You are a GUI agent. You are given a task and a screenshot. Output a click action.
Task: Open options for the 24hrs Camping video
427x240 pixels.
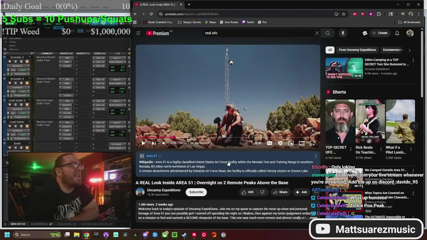point(413,60)
